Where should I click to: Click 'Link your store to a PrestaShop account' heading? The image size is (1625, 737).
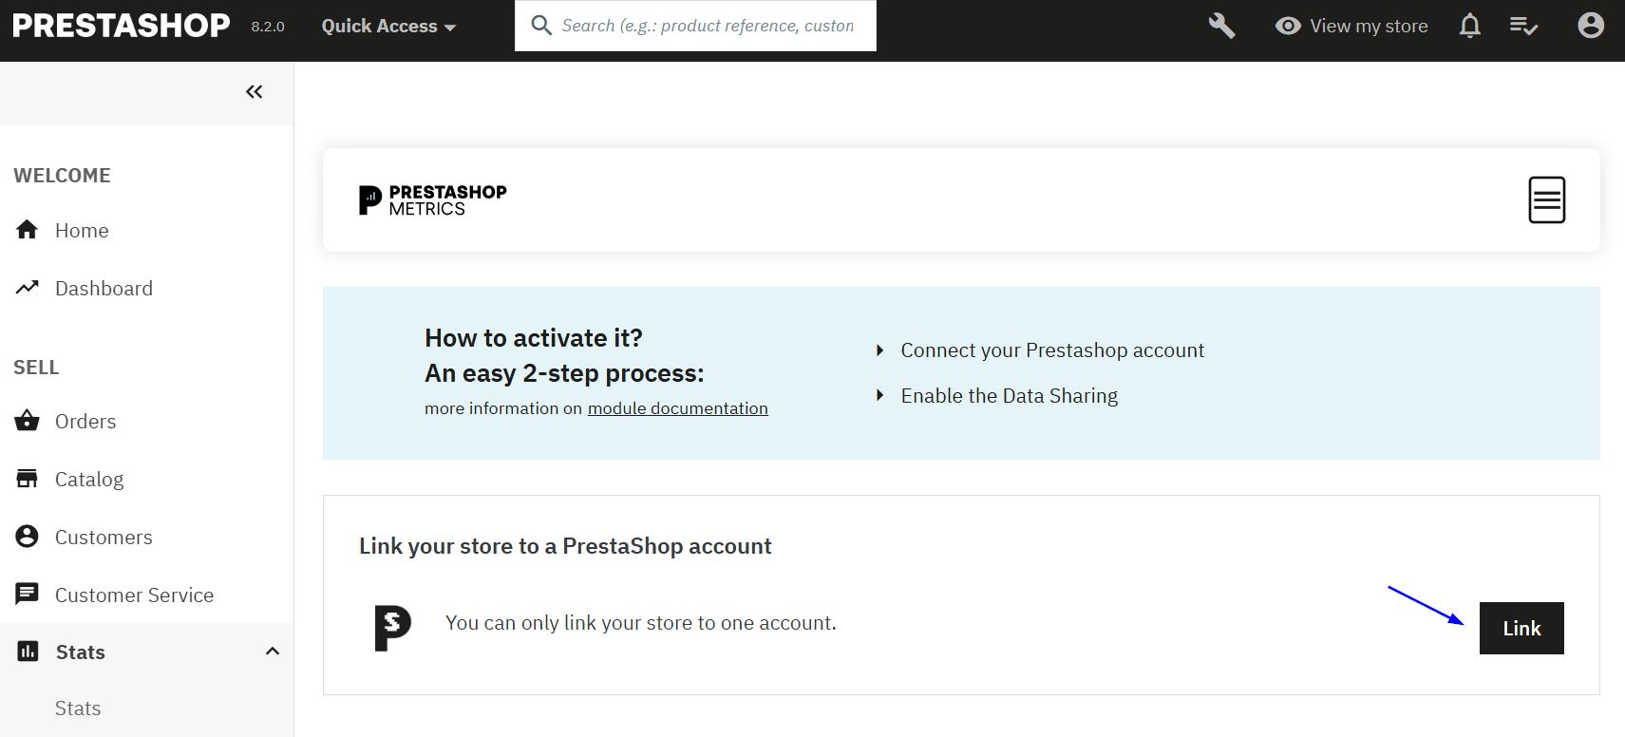[565, 546]
